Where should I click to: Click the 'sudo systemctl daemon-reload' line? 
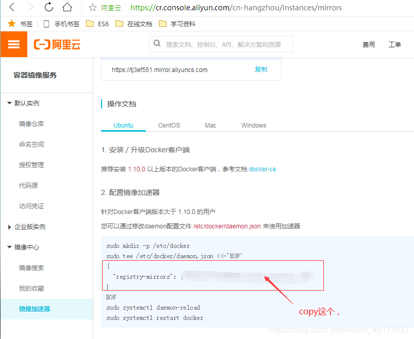tap(153, 308)
